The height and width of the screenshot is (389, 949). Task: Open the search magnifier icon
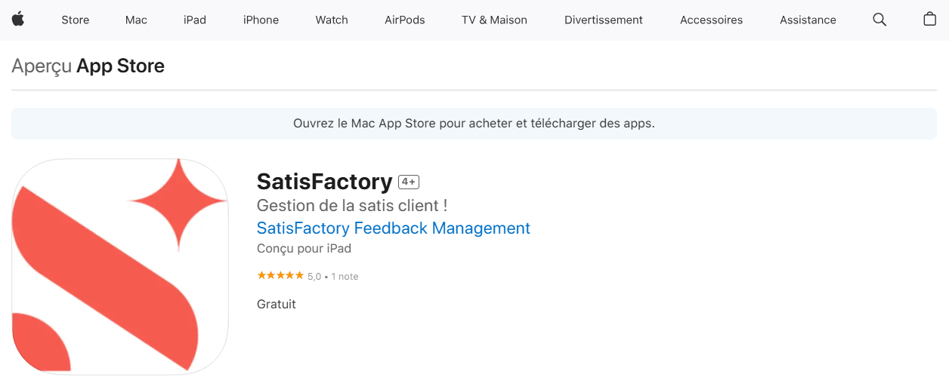(x=879, y=20)
